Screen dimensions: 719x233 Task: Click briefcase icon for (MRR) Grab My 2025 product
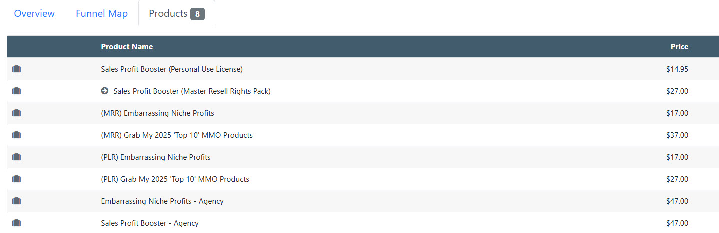point(16,135)
